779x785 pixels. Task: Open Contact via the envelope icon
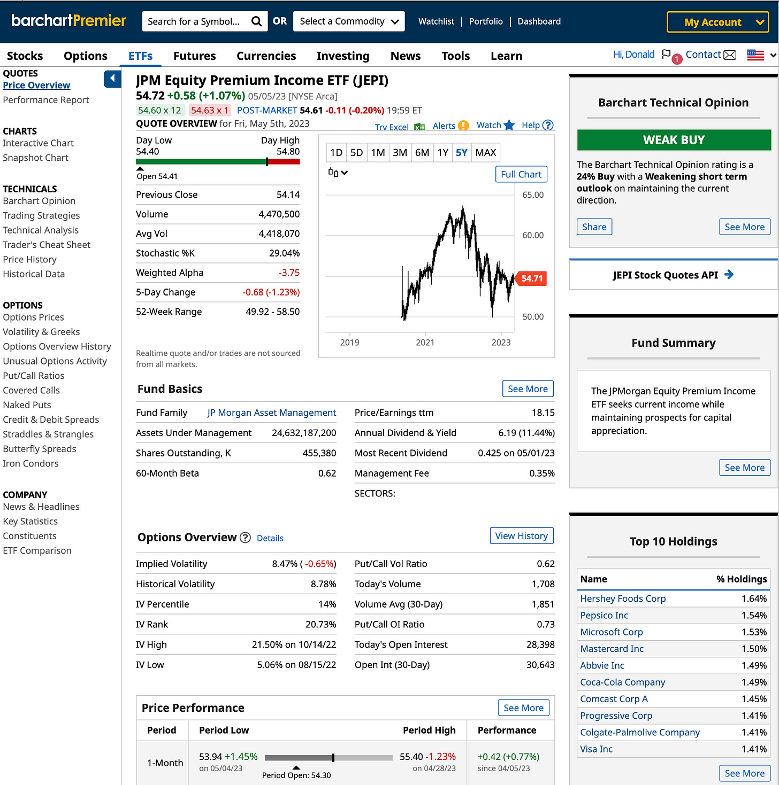[x=729, y=55]
